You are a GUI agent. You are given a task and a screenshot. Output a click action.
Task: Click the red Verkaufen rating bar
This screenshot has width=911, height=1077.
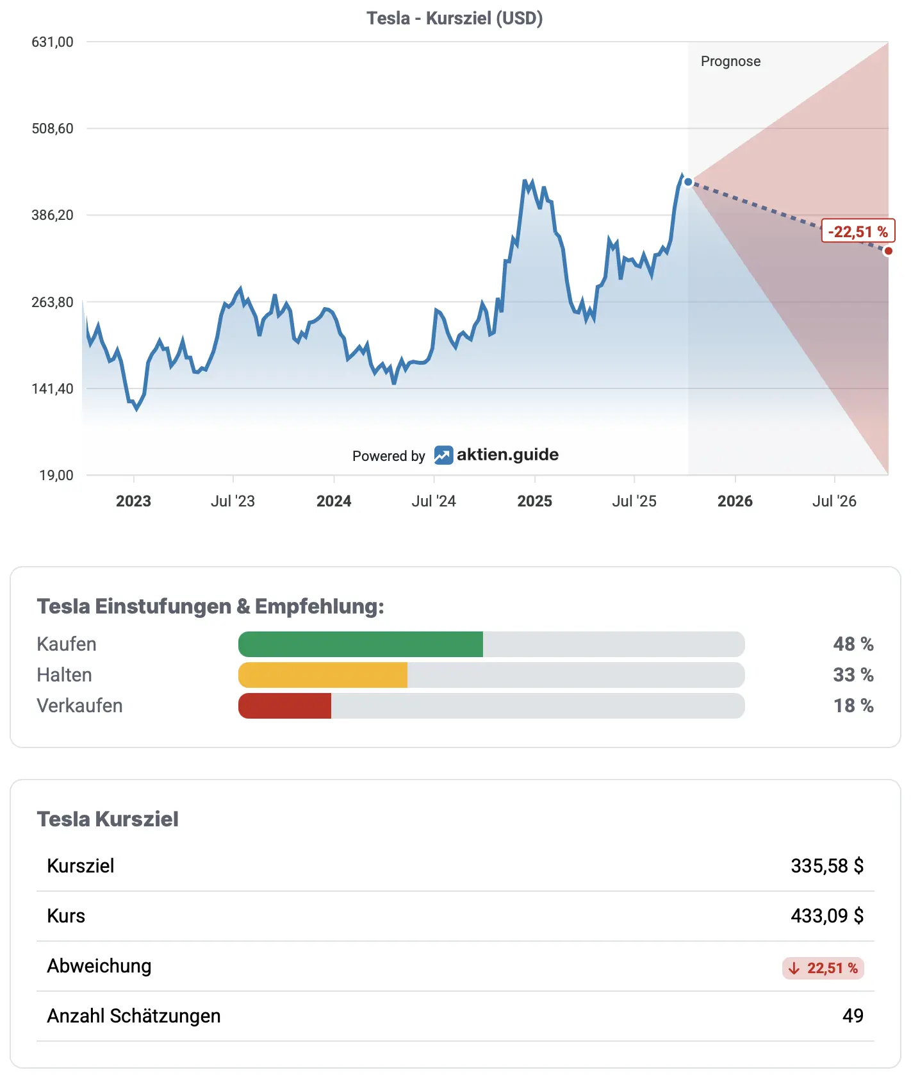point(285,706)
